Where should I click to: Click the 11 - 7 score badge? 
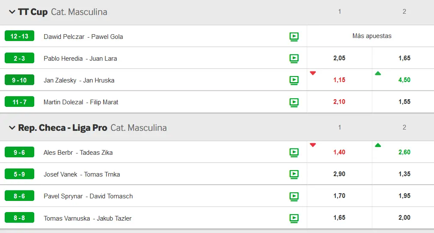coord(19,102)
